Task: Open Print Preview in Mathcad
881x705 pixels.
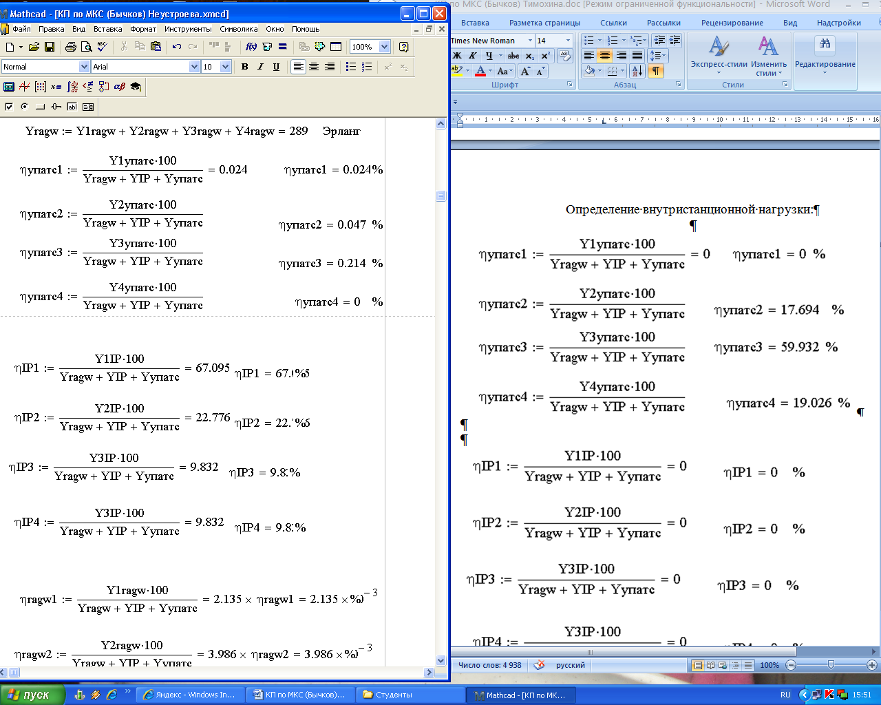Action: pos(86,47)
